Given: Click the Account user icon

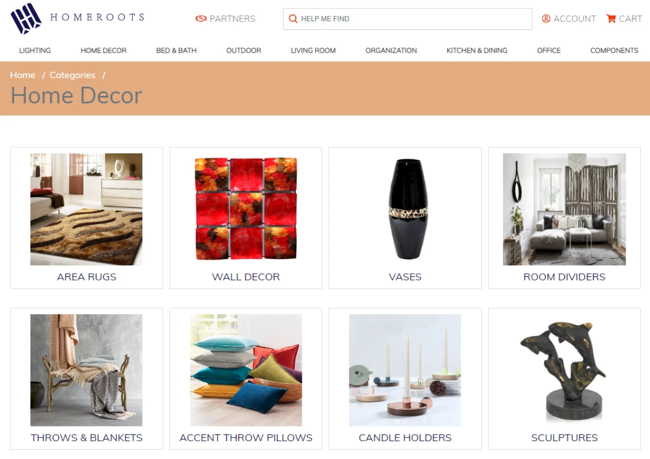Looking at the screenshot, I should 546,18.
